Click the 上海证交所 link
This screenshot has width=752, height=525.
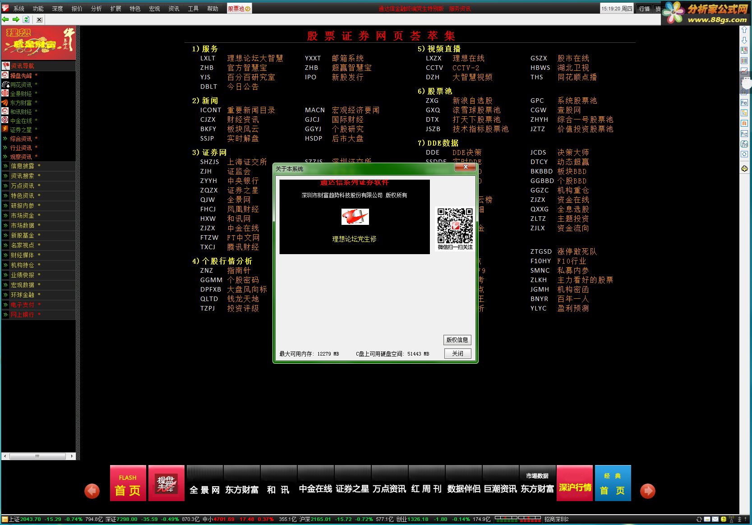coord(247,162)
